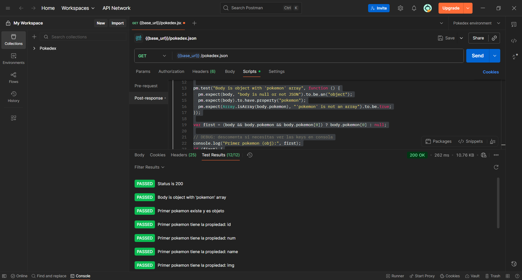Screen dimensions: 522x280
Task: Toggle the sidebar layout in status bar
Action: 4,276
